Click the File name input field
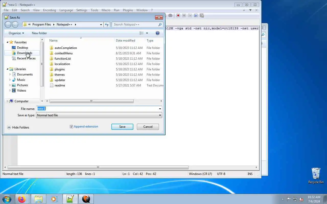This screenshot has height=204, width=327. coord(97,109)
